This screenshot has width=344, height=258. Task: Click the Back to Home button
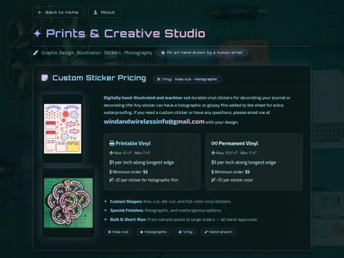click(58, 12)
